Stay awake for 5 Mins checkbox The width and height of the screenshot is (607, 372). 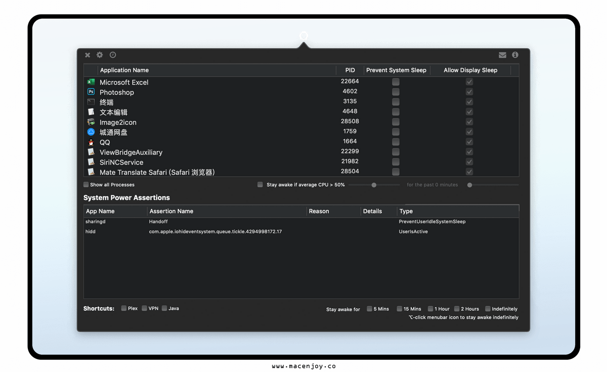tap(369, 309)
